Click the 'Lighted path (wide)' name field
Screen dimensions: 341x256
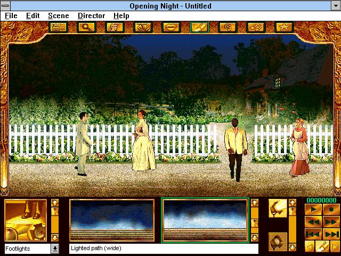[164, 249]
